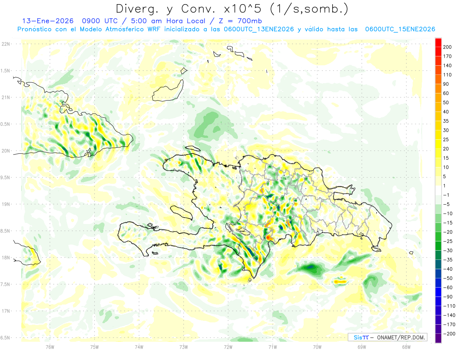Pick the orange band between 60 and 90
This screenshot has width=456, height=352.
tap(438, 88)
